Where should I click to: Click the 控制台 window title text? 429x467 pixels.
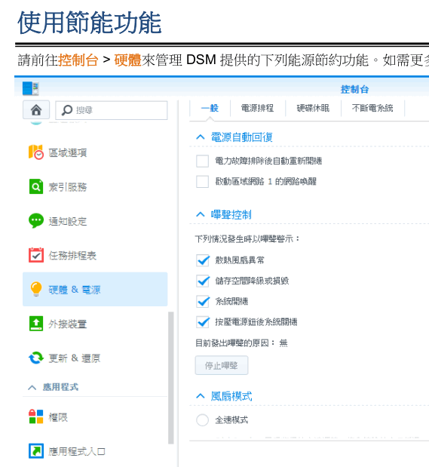tap(354, 89)
